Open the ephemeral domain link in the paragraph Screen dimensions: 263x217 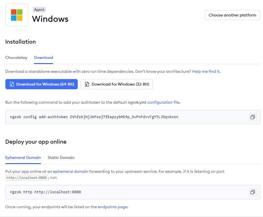click(x=71, y=171)
